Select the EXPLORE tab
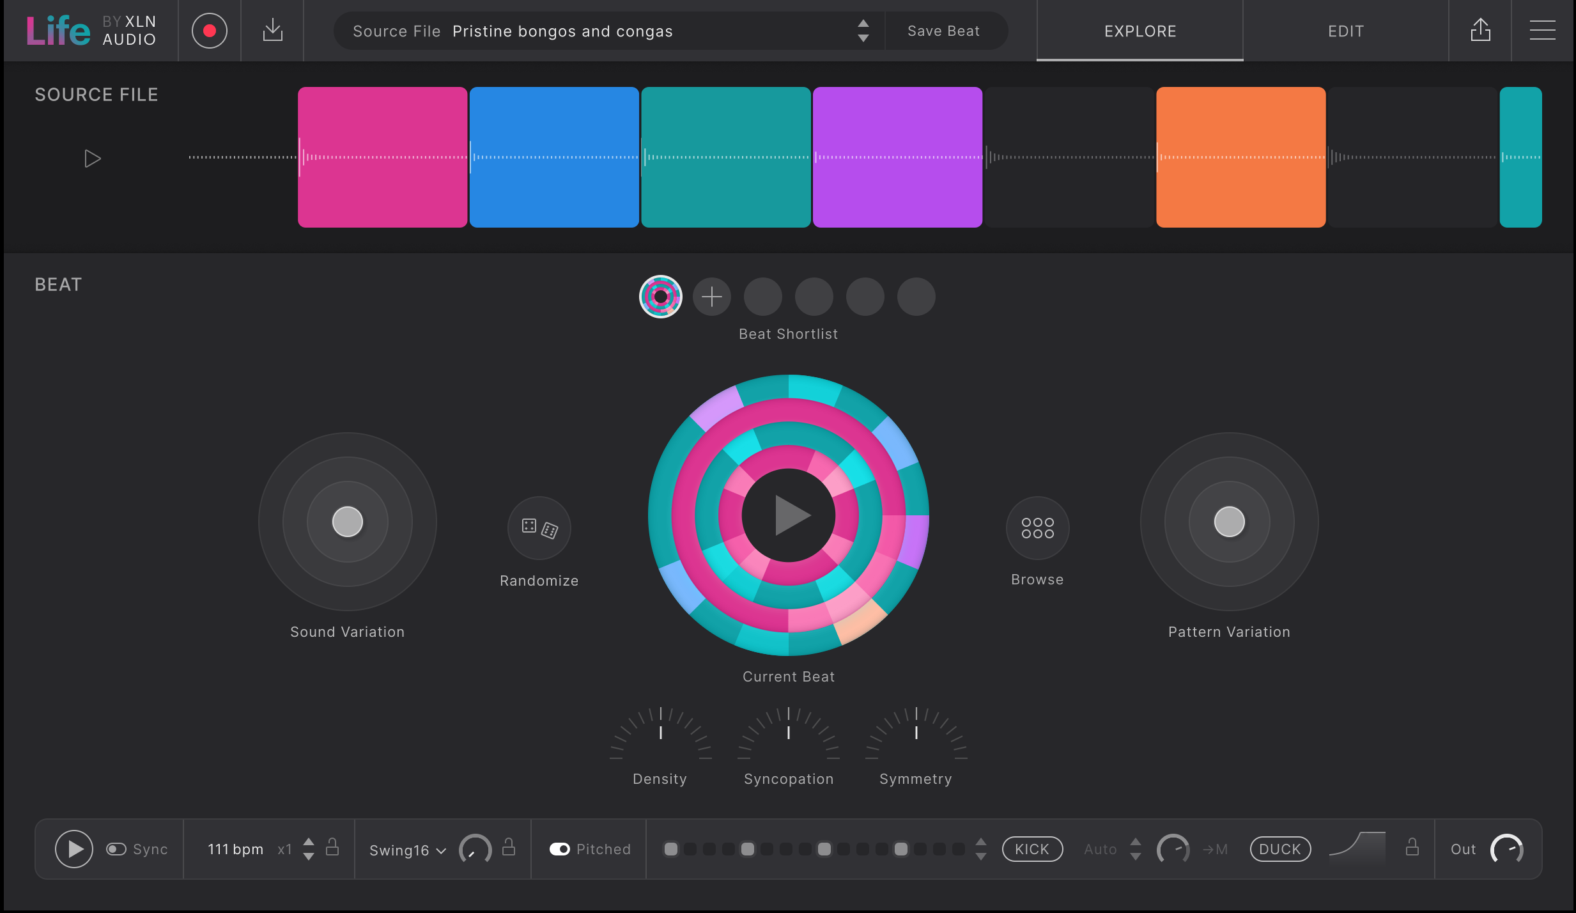 [x=1139, y=30]
